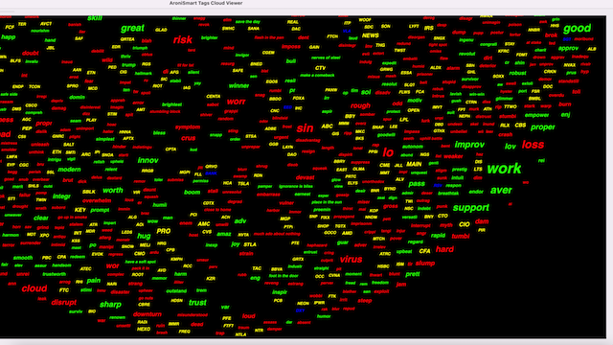Image resolution: width=613 pixels, height=345 pixels.
Task: Select the green 'worth' tag
Action: click(x=113, y=191)
